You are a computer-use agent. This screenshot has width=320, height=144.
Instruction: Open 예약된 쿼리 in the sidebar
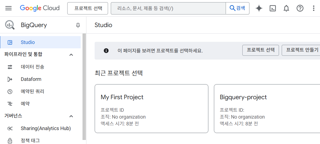(40, 92)
